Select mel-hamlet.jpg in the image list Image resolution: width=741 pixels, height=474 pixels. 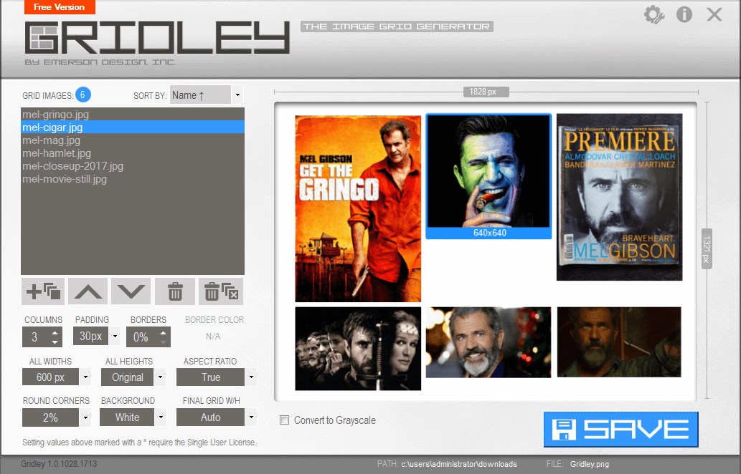(133, 153)
